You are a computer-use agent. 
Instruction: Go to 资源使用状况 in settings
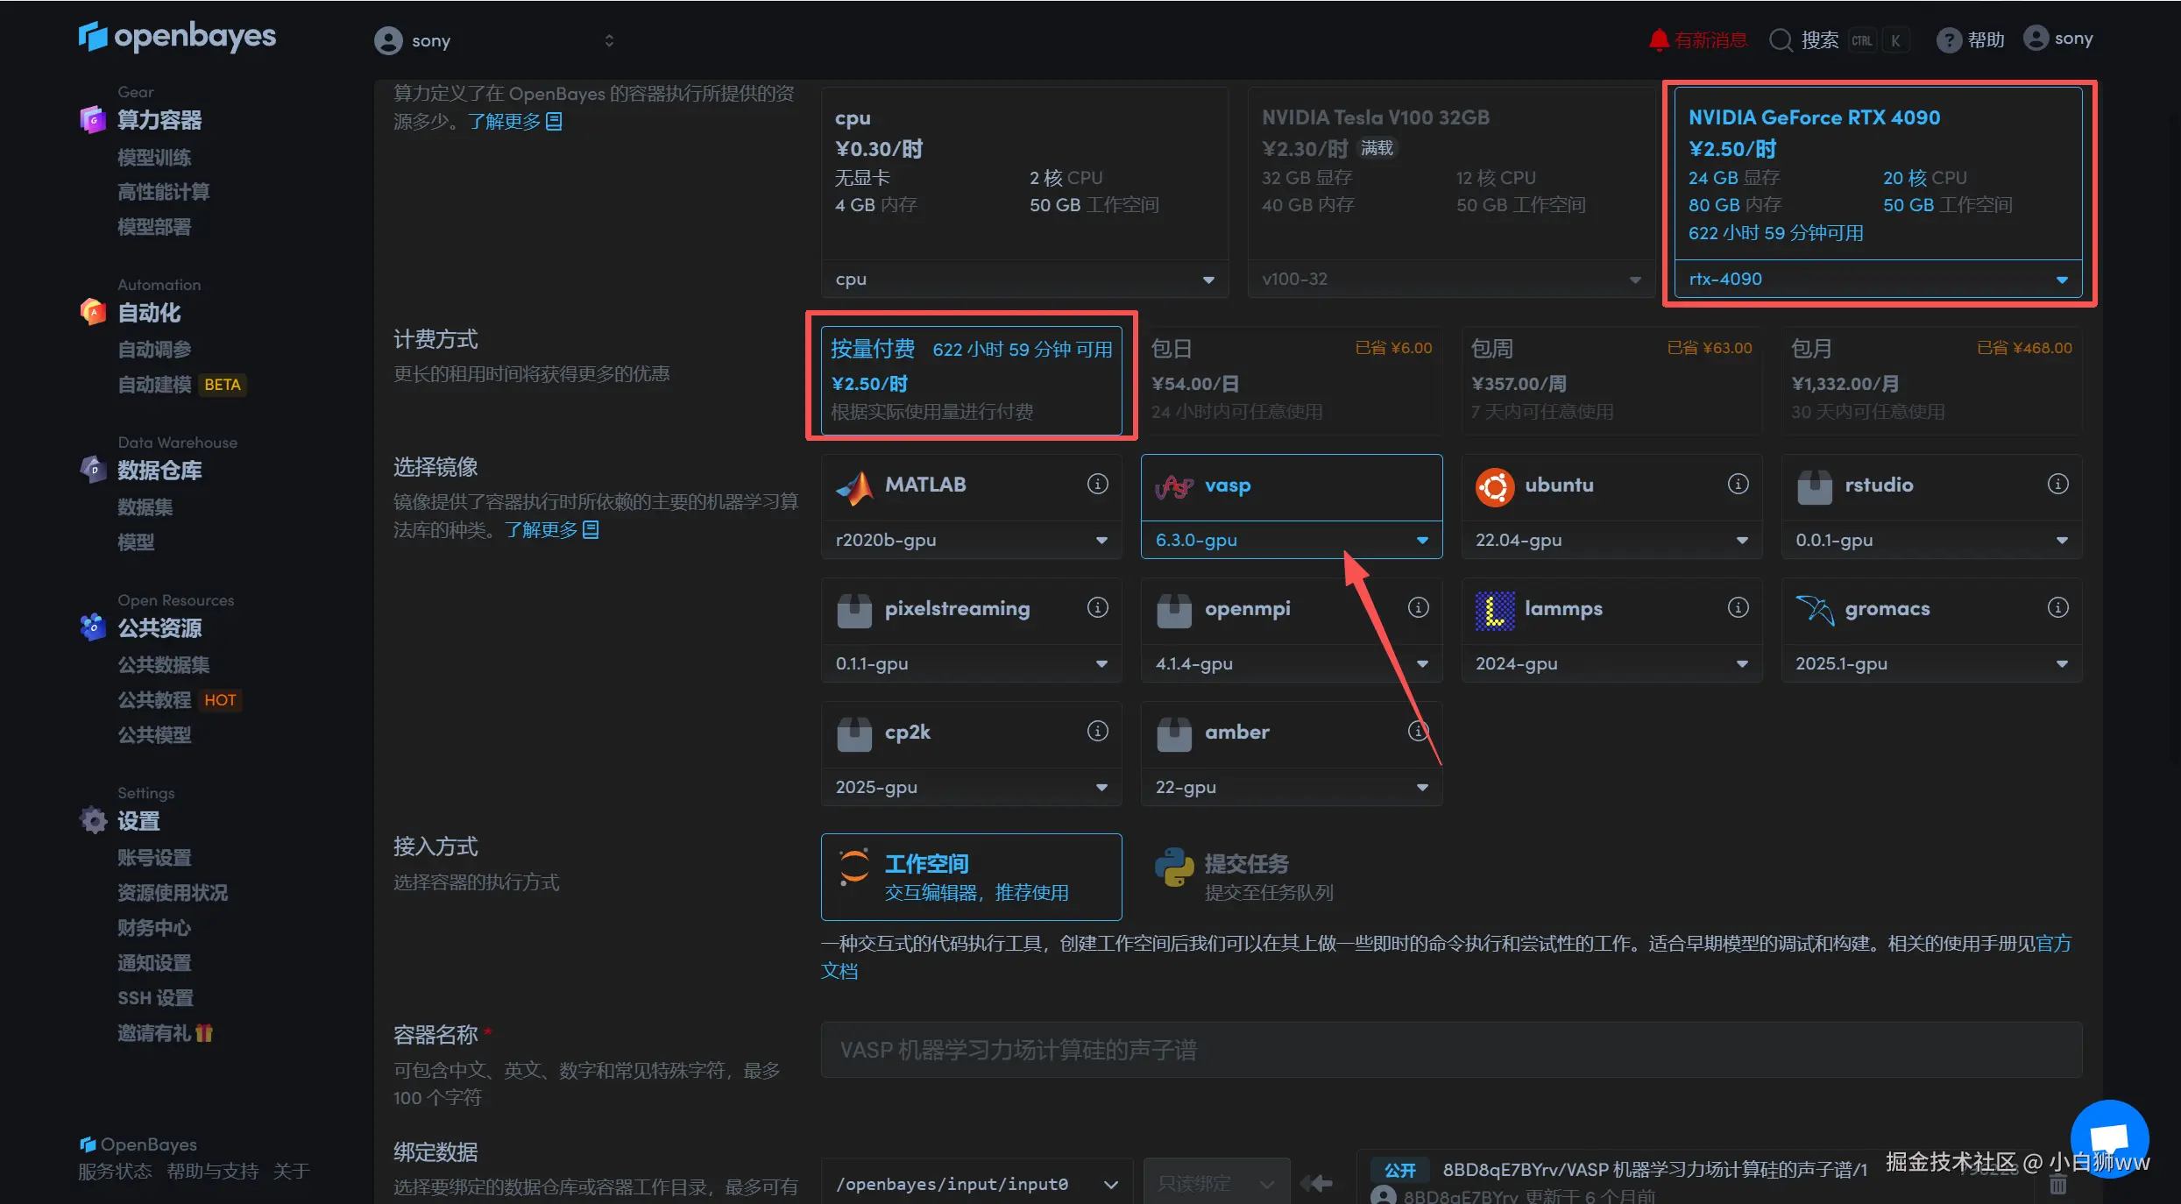[x=173, y=893]
